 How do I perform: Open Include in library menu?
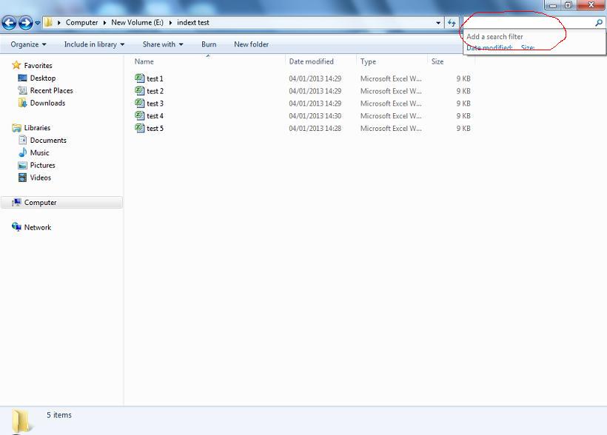pyautogui.click(x=94, y=44)
